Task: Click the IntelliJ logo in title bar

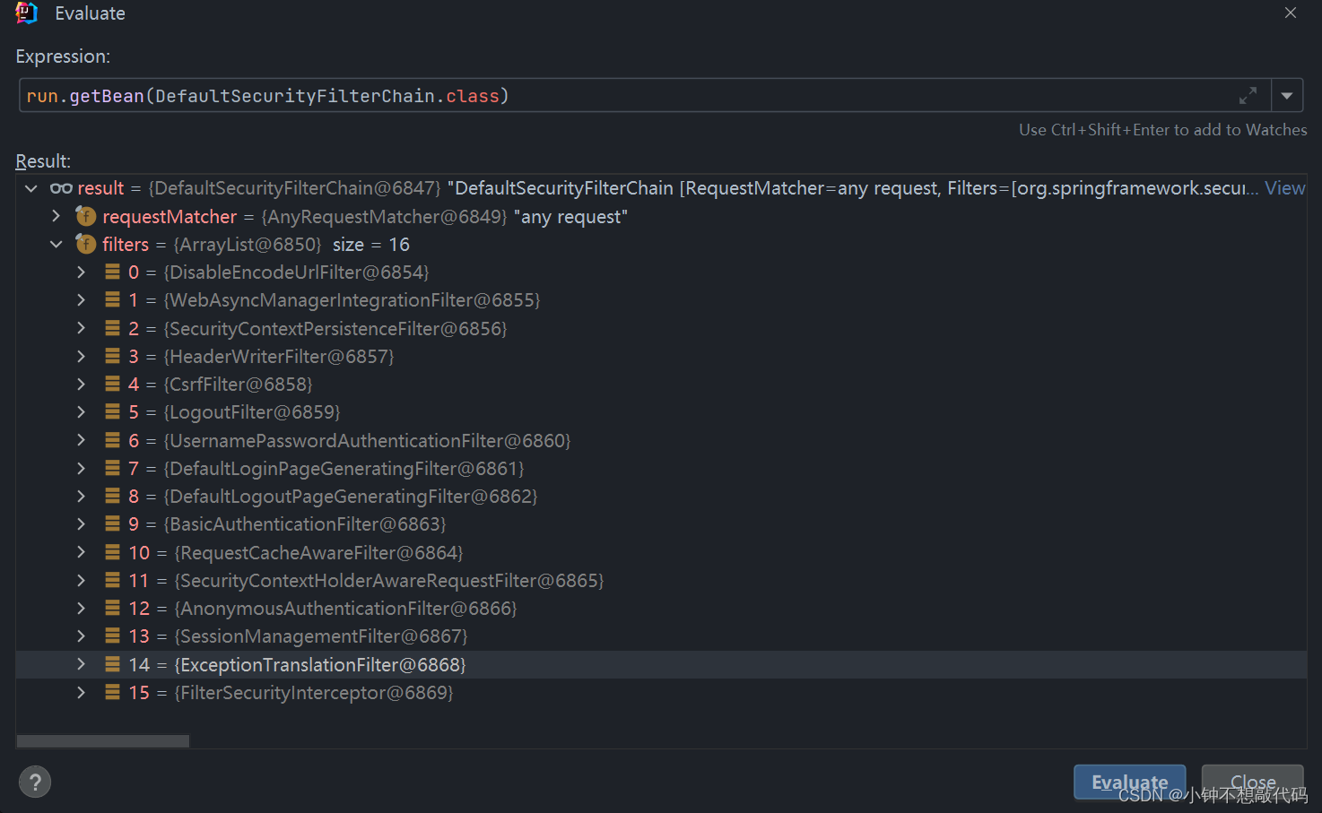Action: tap(27, 13)
